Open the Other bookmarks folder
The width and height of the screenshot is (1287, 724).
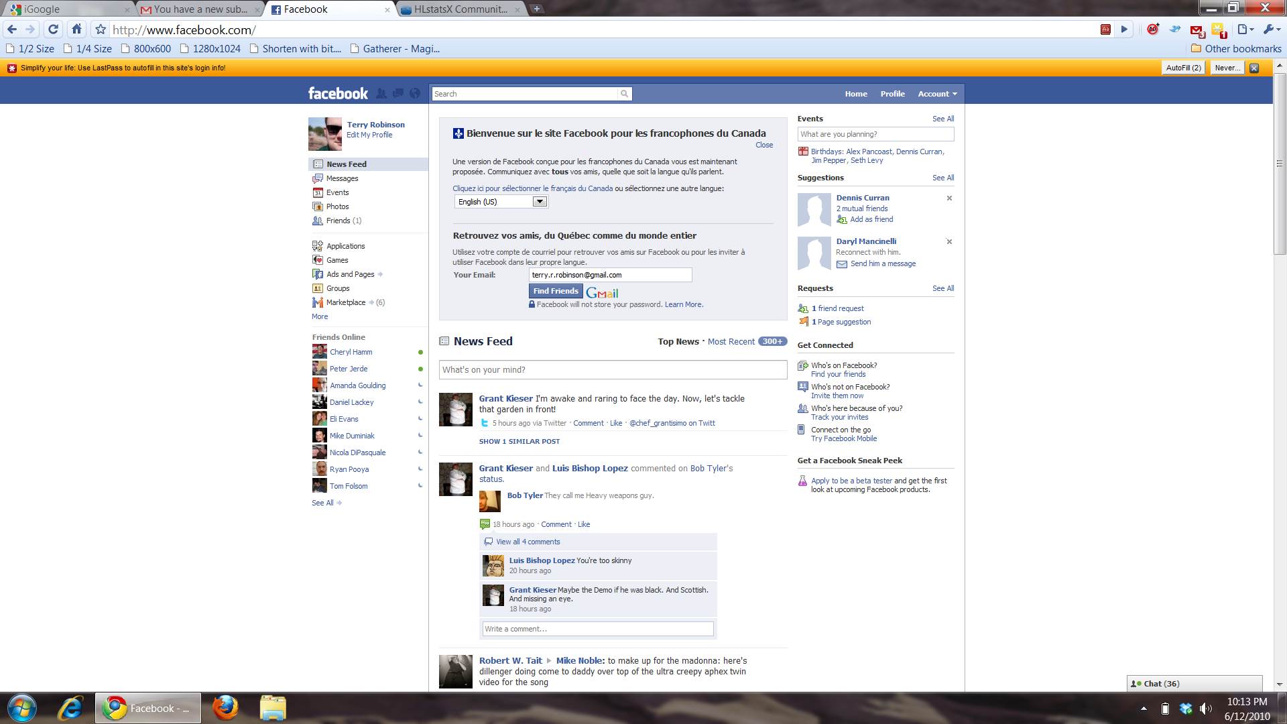(1236, 48)
